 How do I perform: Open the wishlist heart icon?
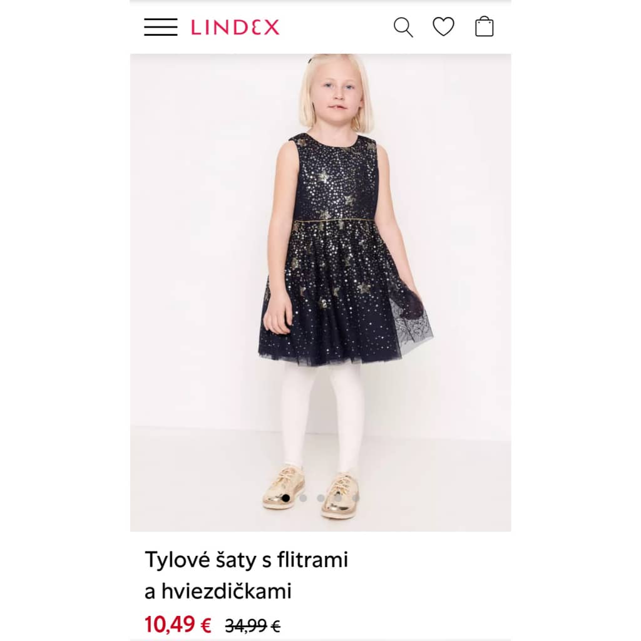click(x=444, y=27)
